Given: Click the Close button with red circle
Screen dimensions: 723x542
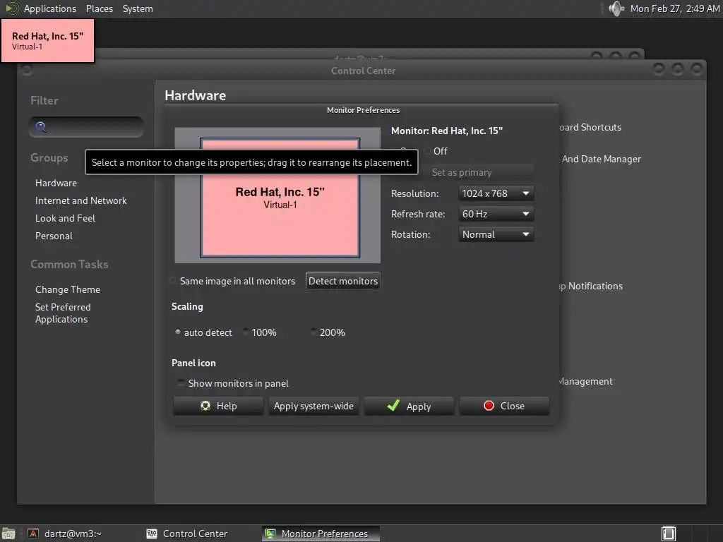Looking at the screenshot, I should 504,406.
